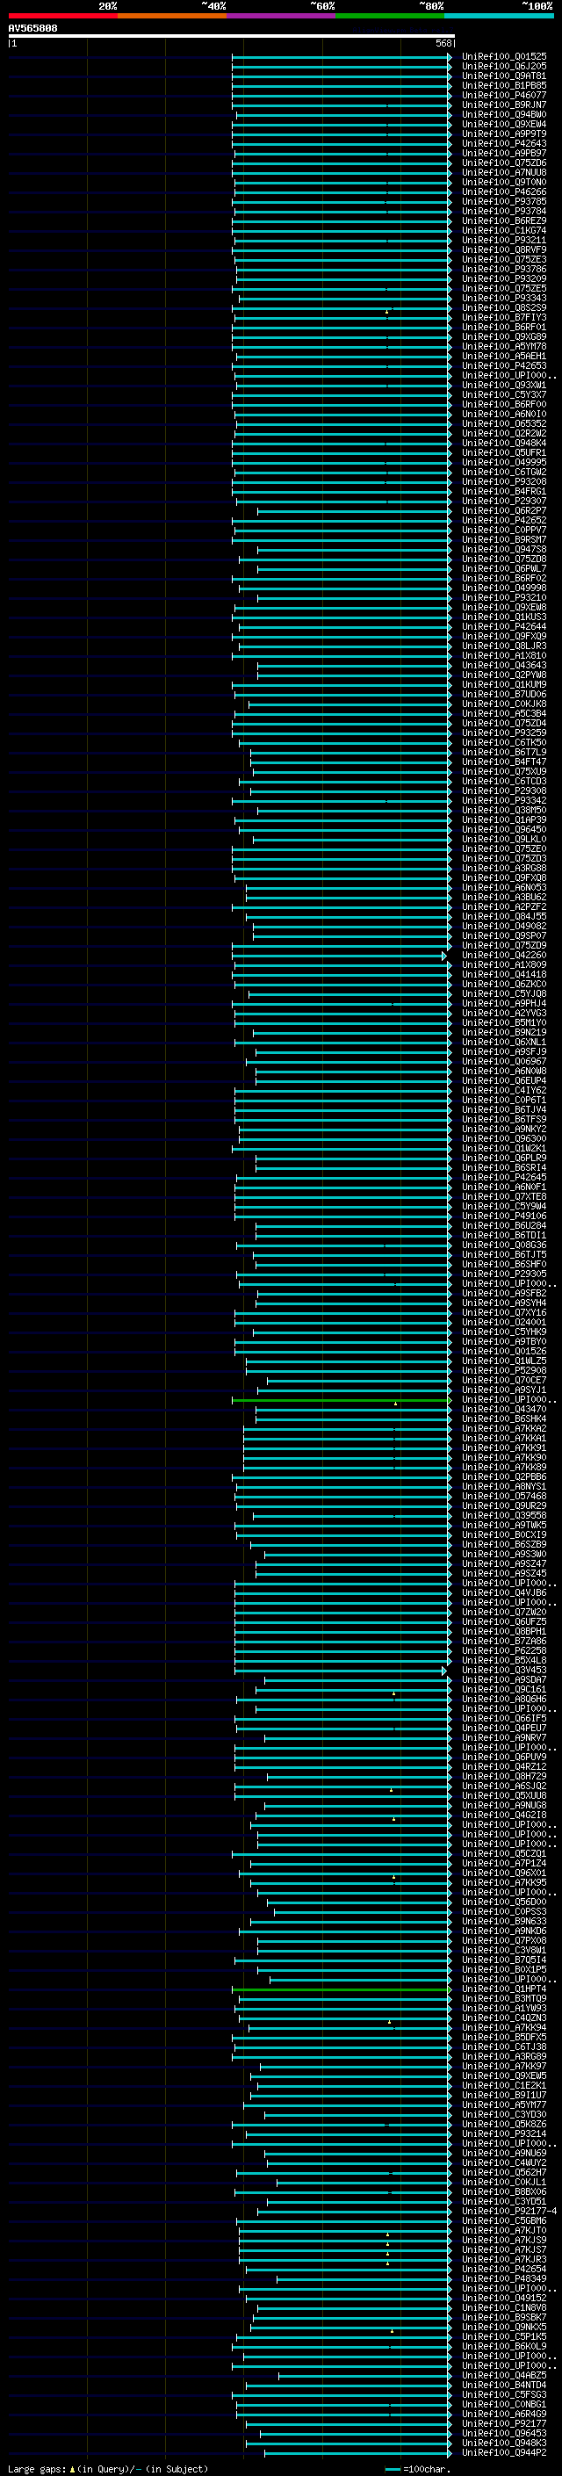Select the UniRef100_B6SHK4 label
Viewport: 562px width, 2476px height.
(x=504, y=1418)
